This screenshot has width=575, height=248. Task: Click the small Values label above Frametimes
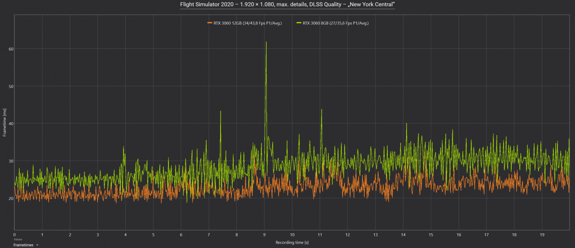point(18,239)
